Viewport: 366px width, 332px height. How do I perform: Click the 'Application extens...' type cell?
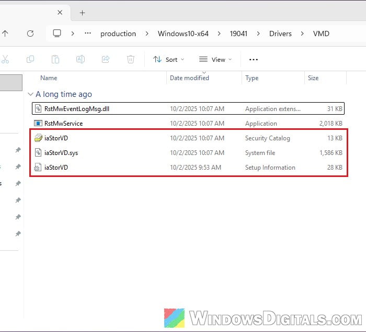[272, 109]
